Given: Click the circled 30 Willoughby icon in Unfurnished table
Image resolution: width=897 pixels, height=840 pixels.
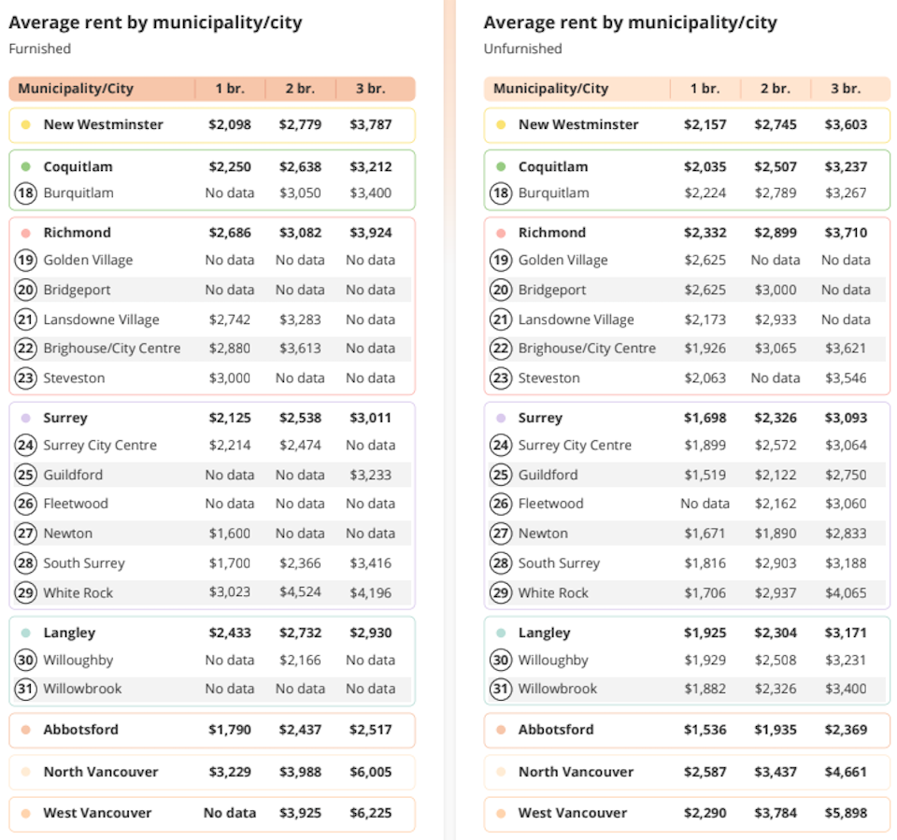Looking at the screenshot, I should click(501, 661).
